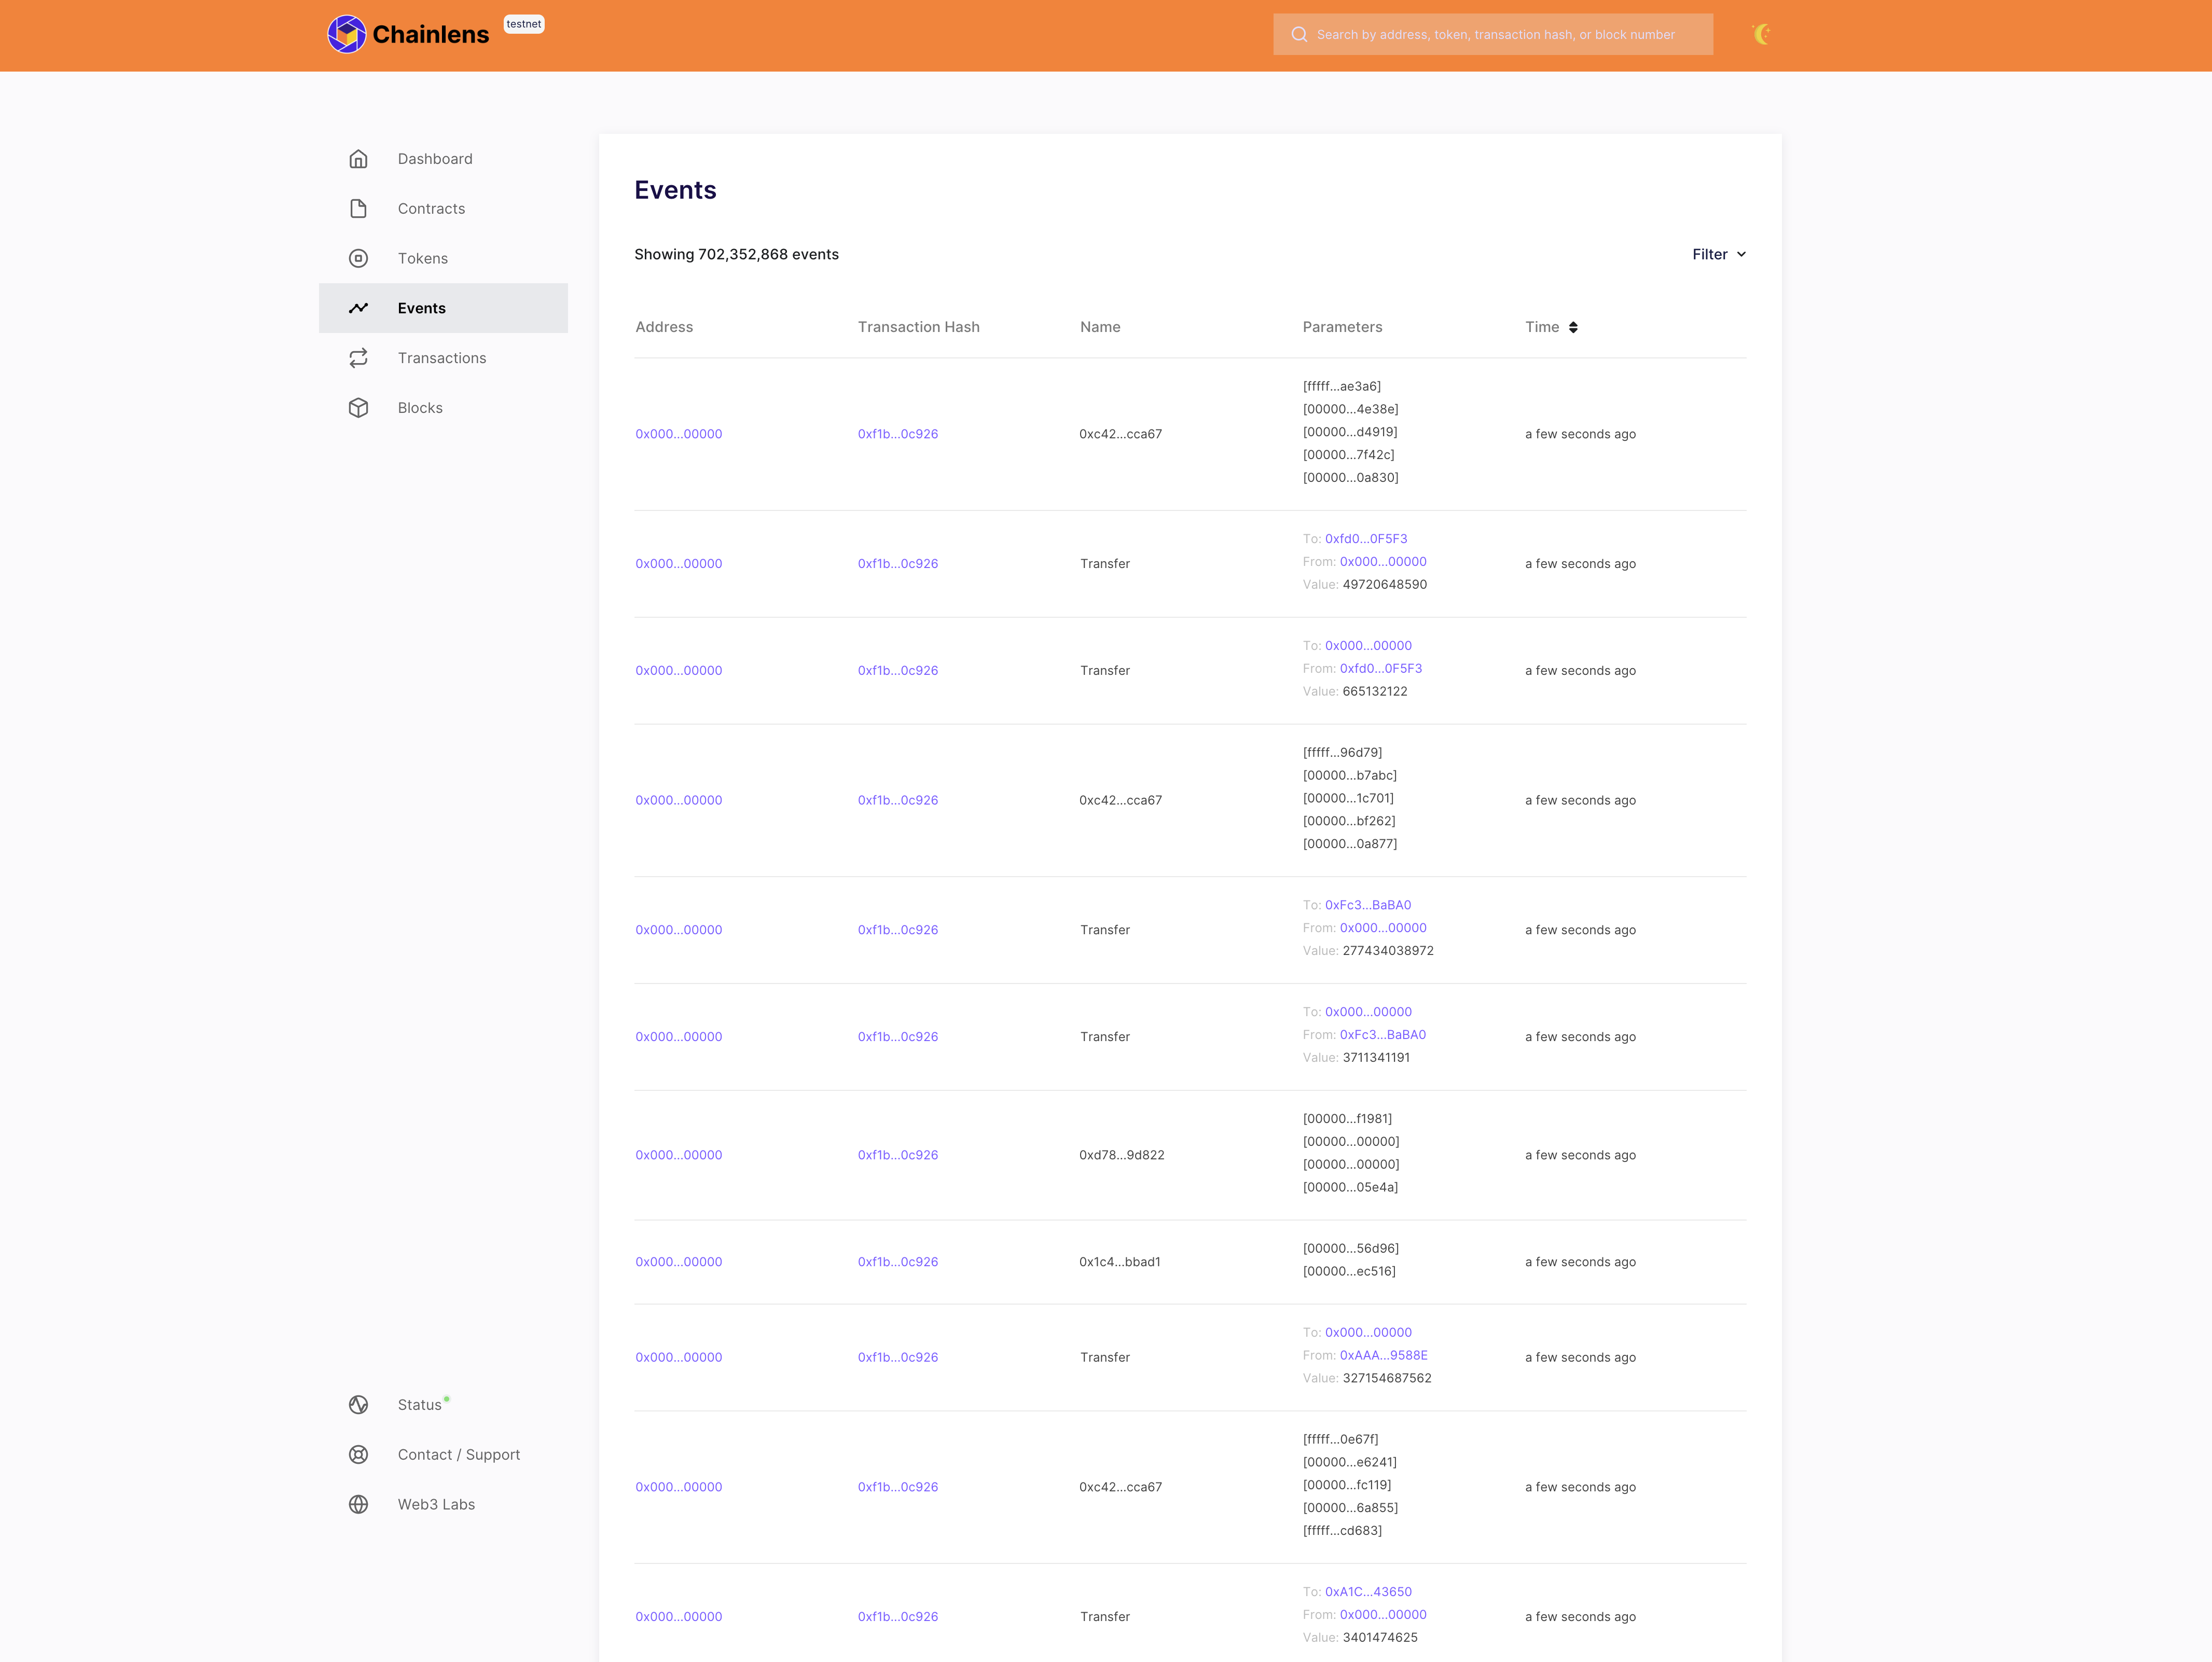Screen dimensions: 2212x1662
Task: Open the Contracts page via its document icon
Action: click(x=359, y=208)
